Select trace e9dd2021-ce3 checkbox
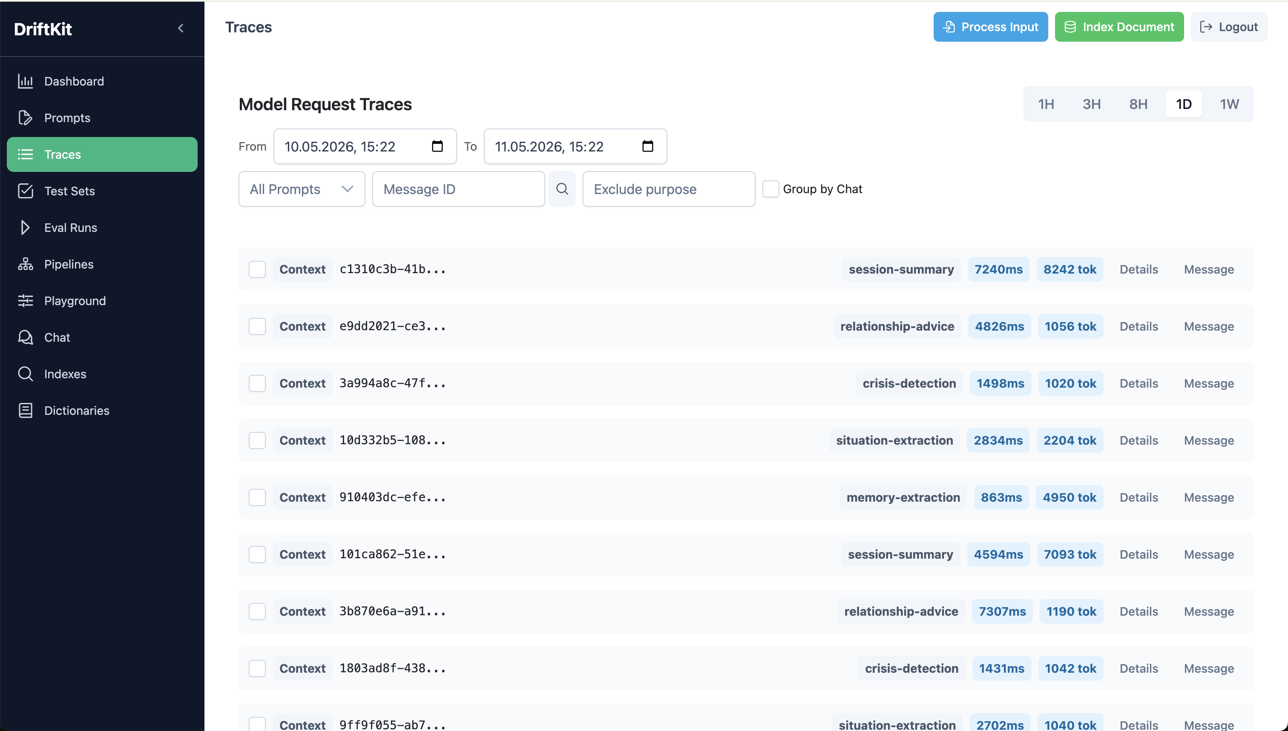1288x731 pixels. coord(257,327)
